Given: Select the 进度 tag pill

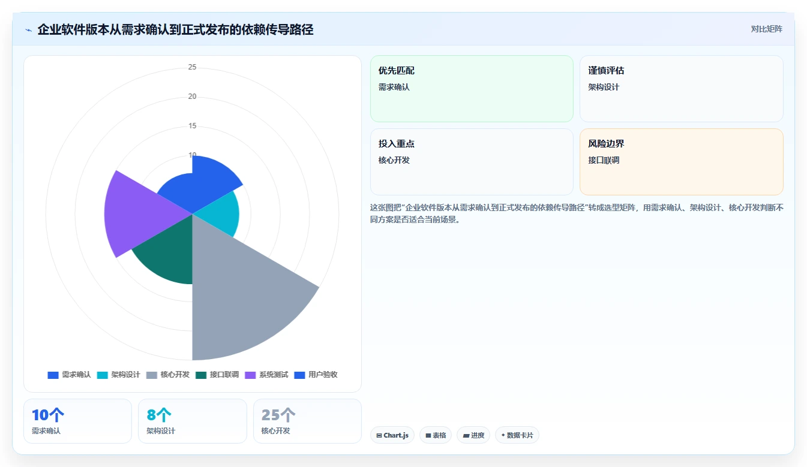Looking at the screenshot, I should (x=473, y=435).
